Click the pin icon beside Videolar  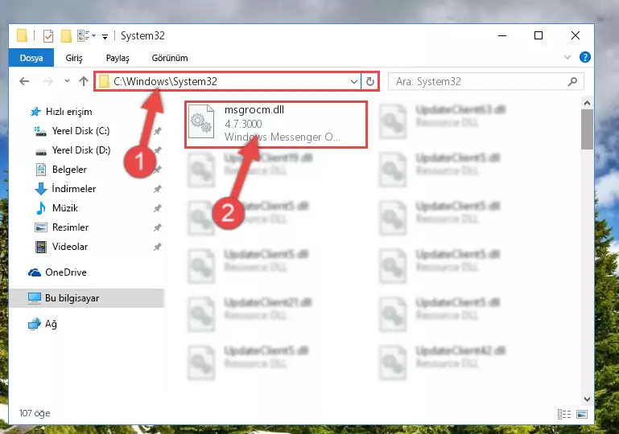(158, 247)
